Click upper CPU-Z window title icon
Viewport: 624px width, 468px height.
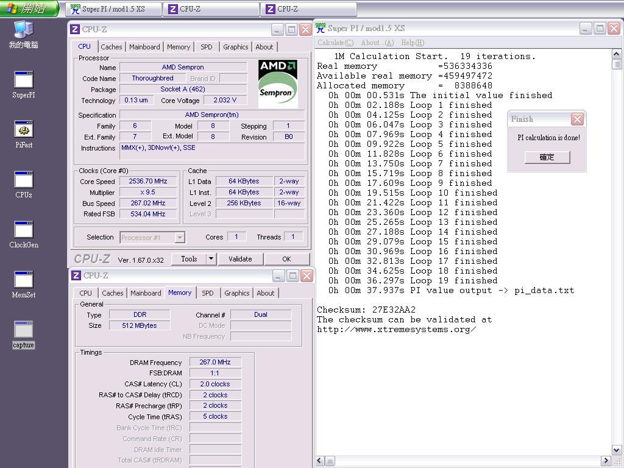(x=75, y=29)
